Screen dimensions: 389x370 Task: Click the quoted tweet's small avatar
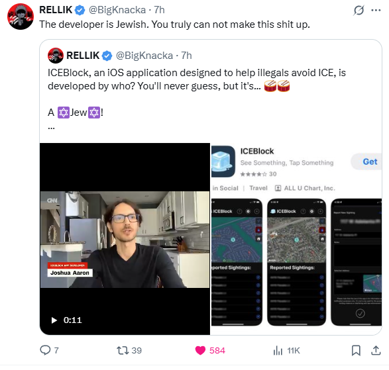(x=56, y=56)
